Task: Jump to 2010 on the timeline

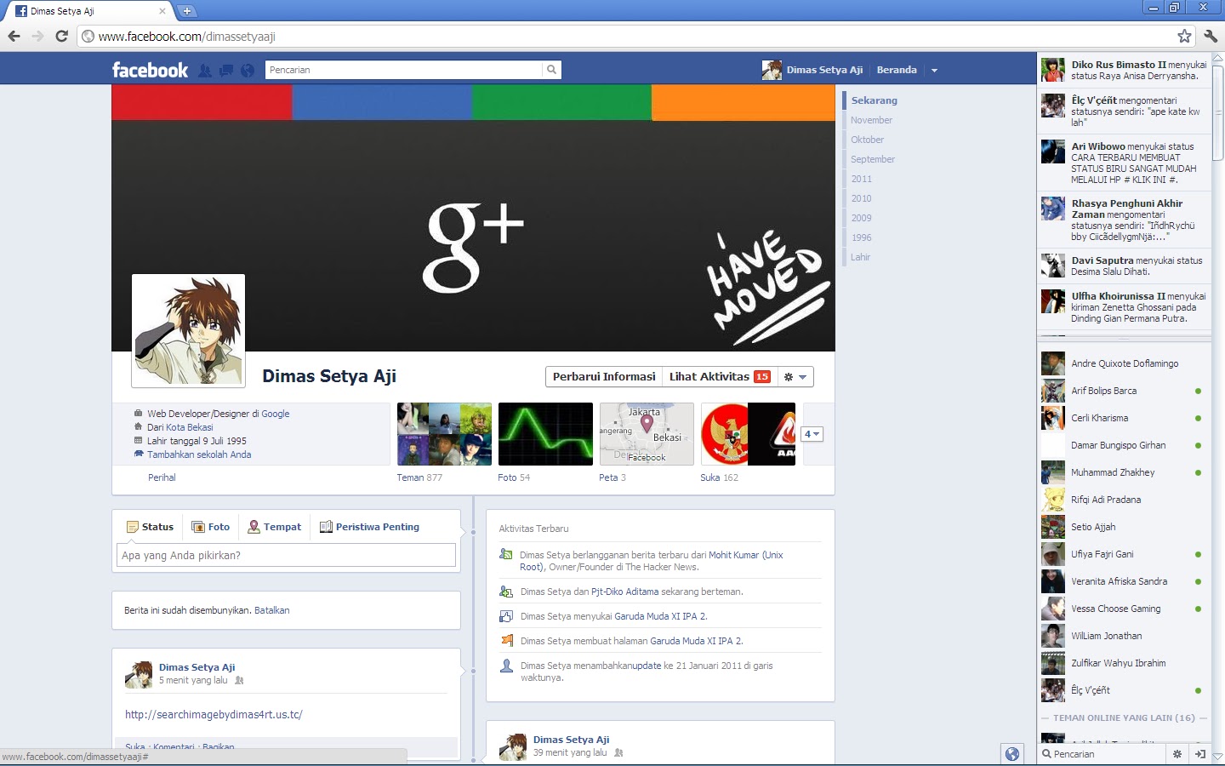Action: point(862,198)
